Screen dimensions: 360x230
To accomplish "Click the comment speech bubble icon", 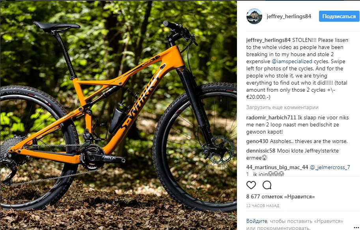I will [267, 185].
